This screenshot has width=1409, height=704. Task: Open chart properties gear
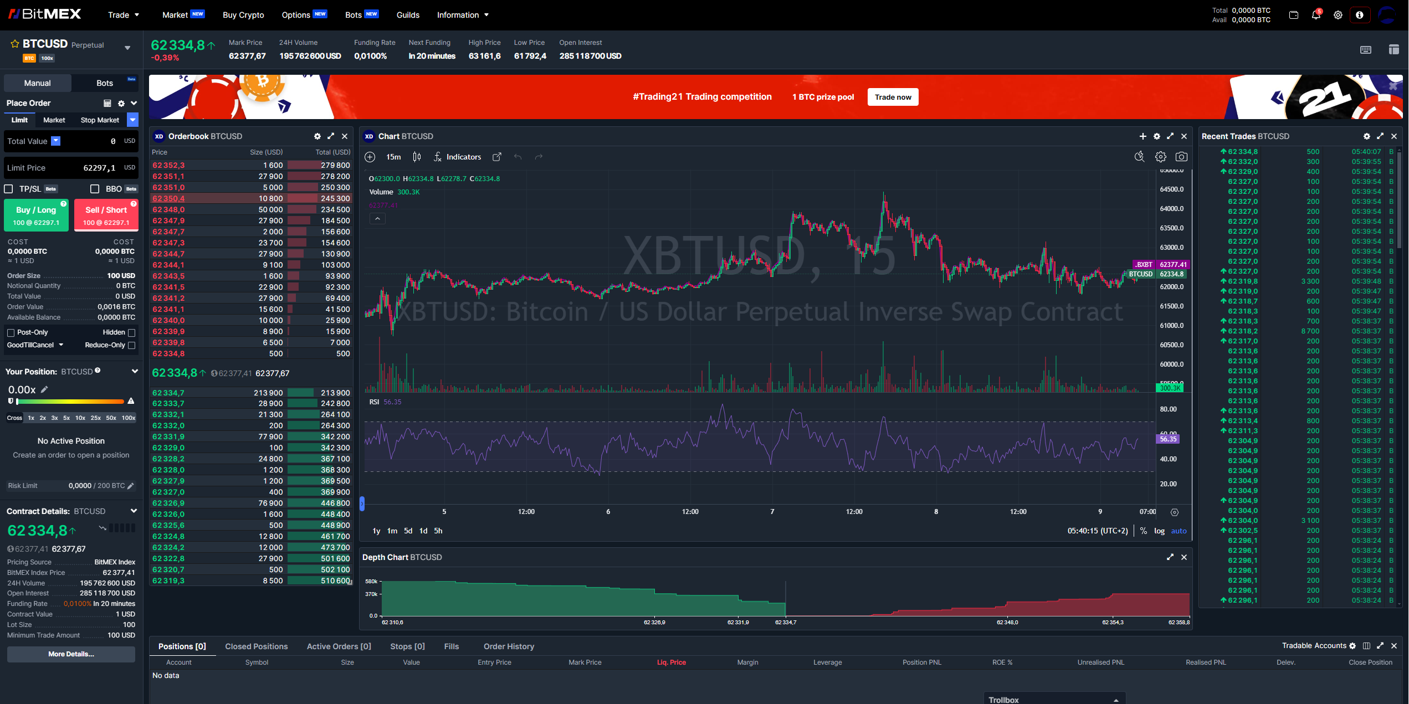1161,157
